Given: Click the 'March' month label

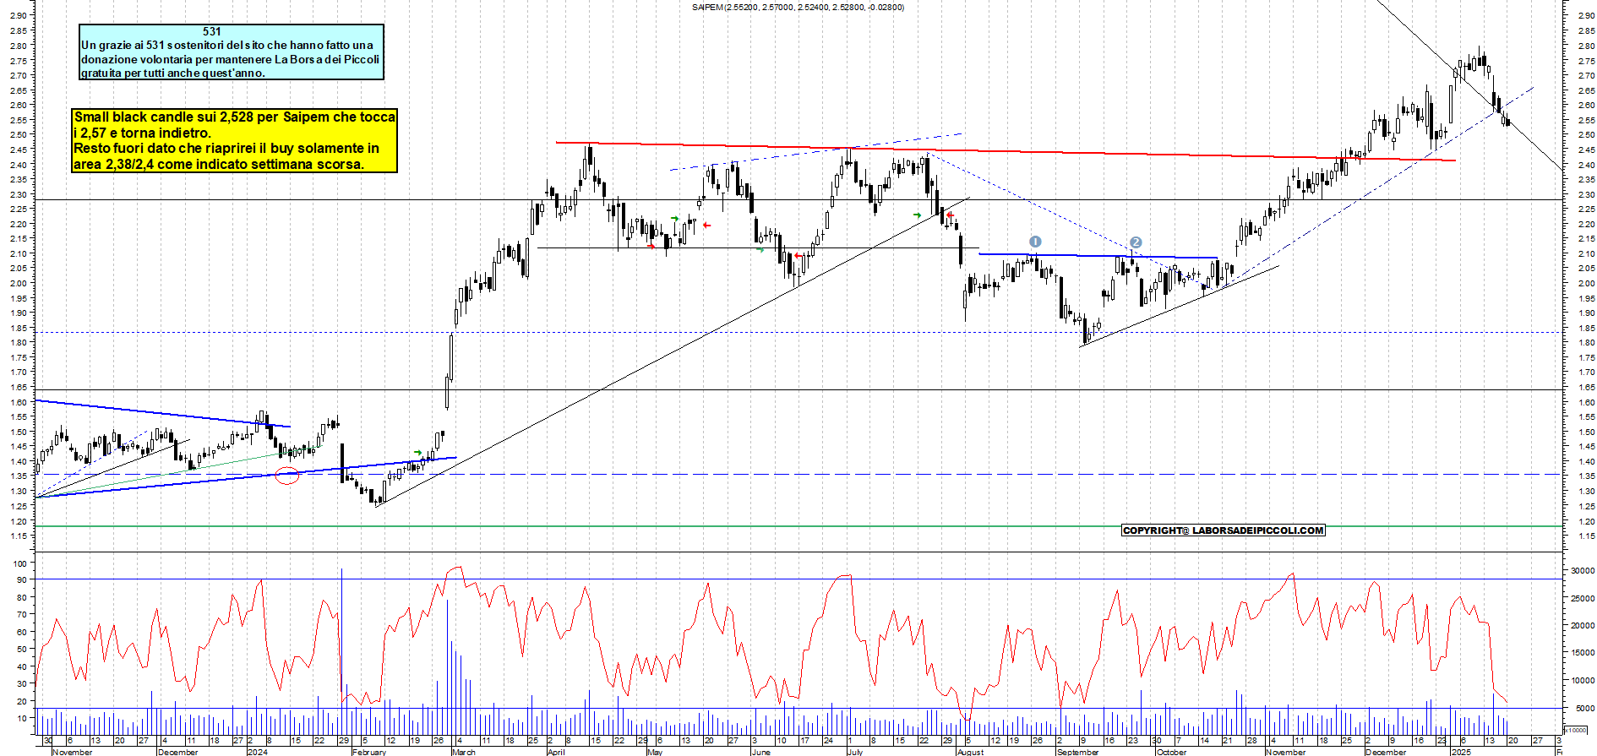Looking at the screenshot, I should pyautogui.click(x=464, y=752).
